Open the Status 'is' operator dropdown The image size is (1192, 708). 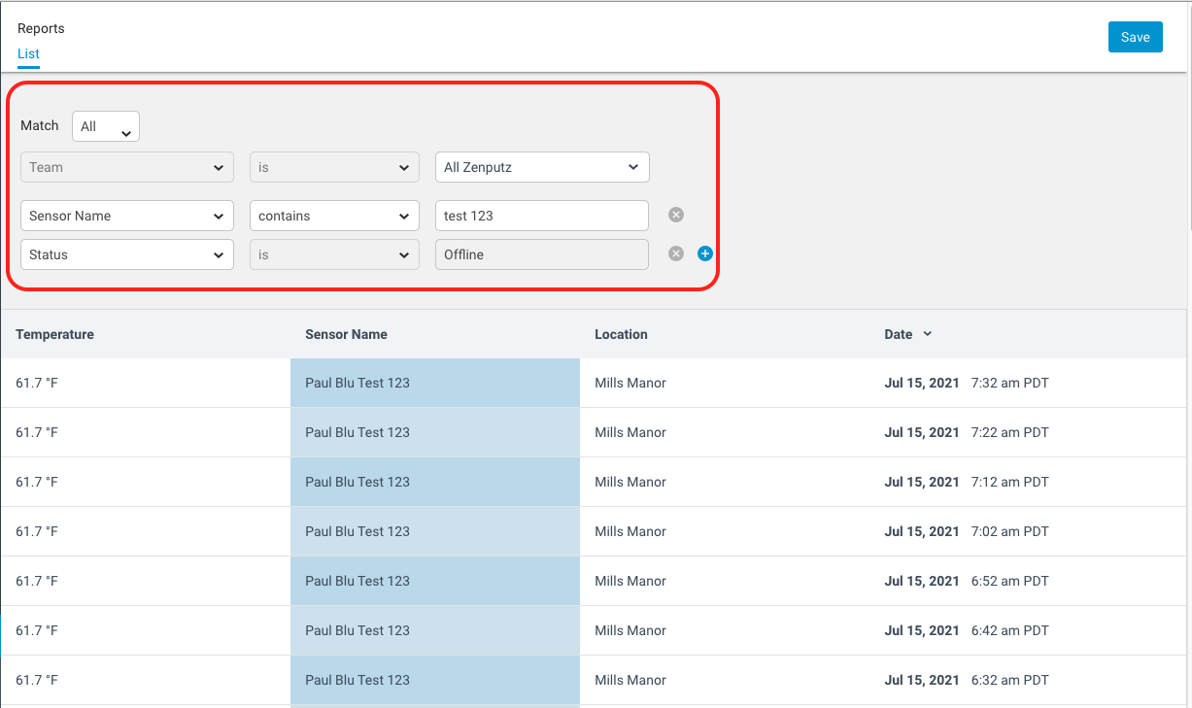[x=334, y=254]
